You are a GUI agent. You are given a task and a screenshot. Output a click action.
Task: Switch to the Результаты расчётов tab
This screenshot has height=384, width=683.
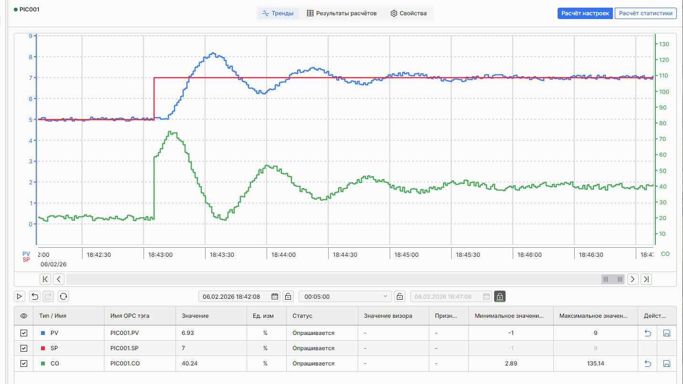(x=341, y=13)
